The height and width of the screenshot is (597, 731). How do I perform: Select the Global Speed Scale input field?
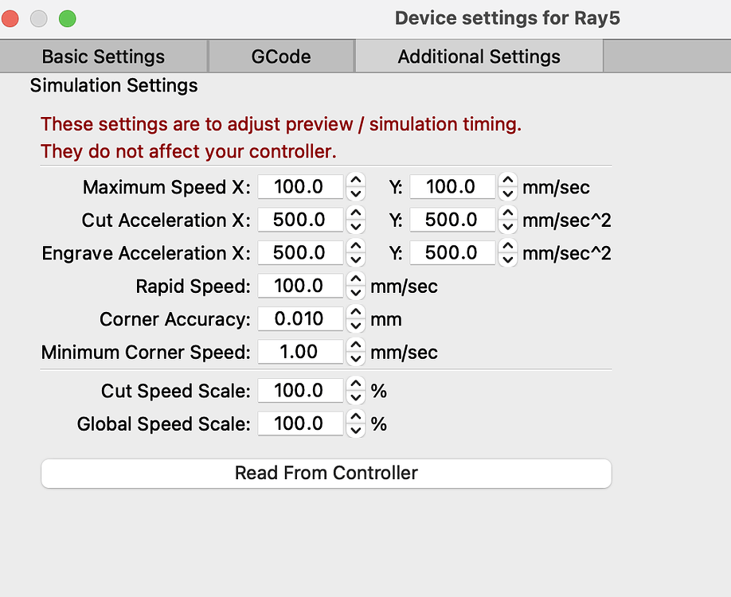coord(300,423)
